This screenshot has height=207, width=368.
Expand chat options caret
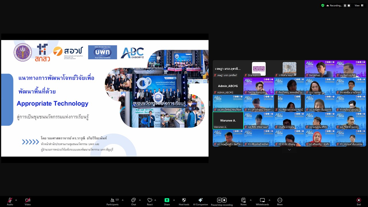140,200
